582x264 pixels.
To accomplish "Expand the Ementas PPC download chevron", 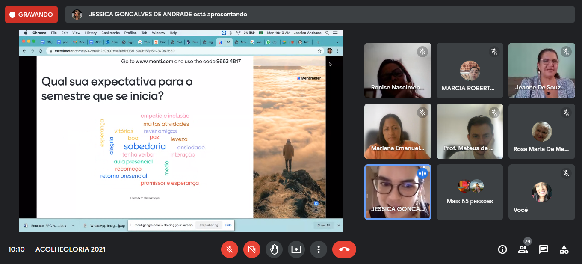I will click(x=73, y=225).
